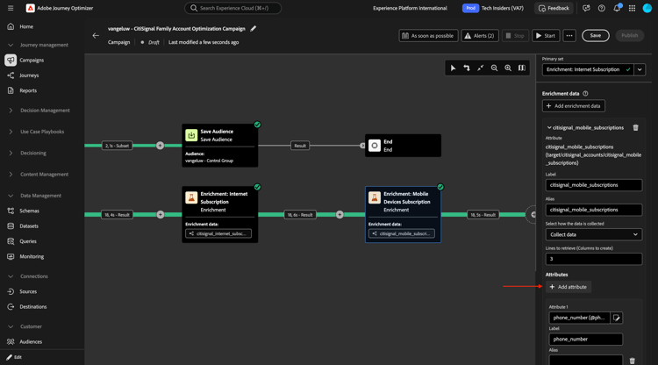Collapse the citisignal_mobile_subscriptions section
The height and width of the screenshot is (365, 658).
click(x=549, y=127)
